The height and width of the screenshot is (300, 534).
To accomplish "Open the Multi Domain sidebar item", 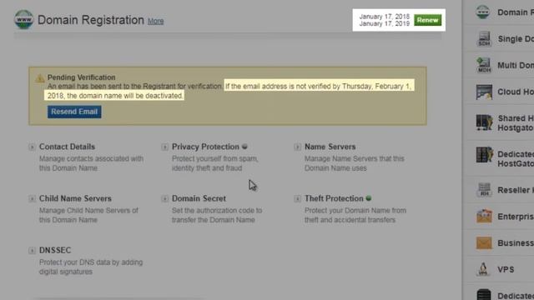I will (516, 65).
